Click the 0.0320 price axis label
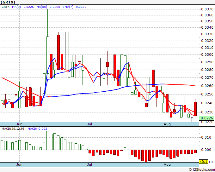This screenshot has height=172, width=215. pos(207,41)
